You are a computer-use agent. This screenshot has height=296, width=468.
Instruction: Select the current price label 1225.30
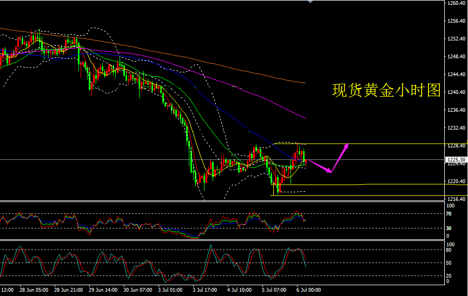[456, 160]
